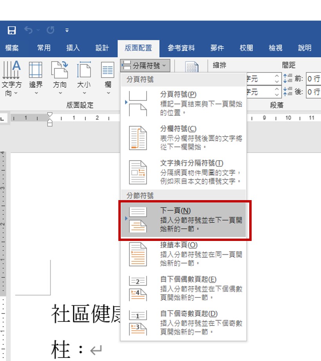Click the Undo arrow icon

click(x=29, y=30)
